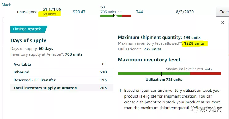Click the red section of maximum level bar
The image size is (229, 119).
tap(205, 73)
